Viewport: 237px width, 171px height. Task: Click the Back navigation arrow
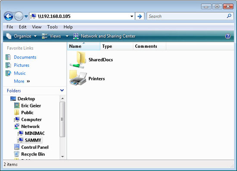pos(9,16)
